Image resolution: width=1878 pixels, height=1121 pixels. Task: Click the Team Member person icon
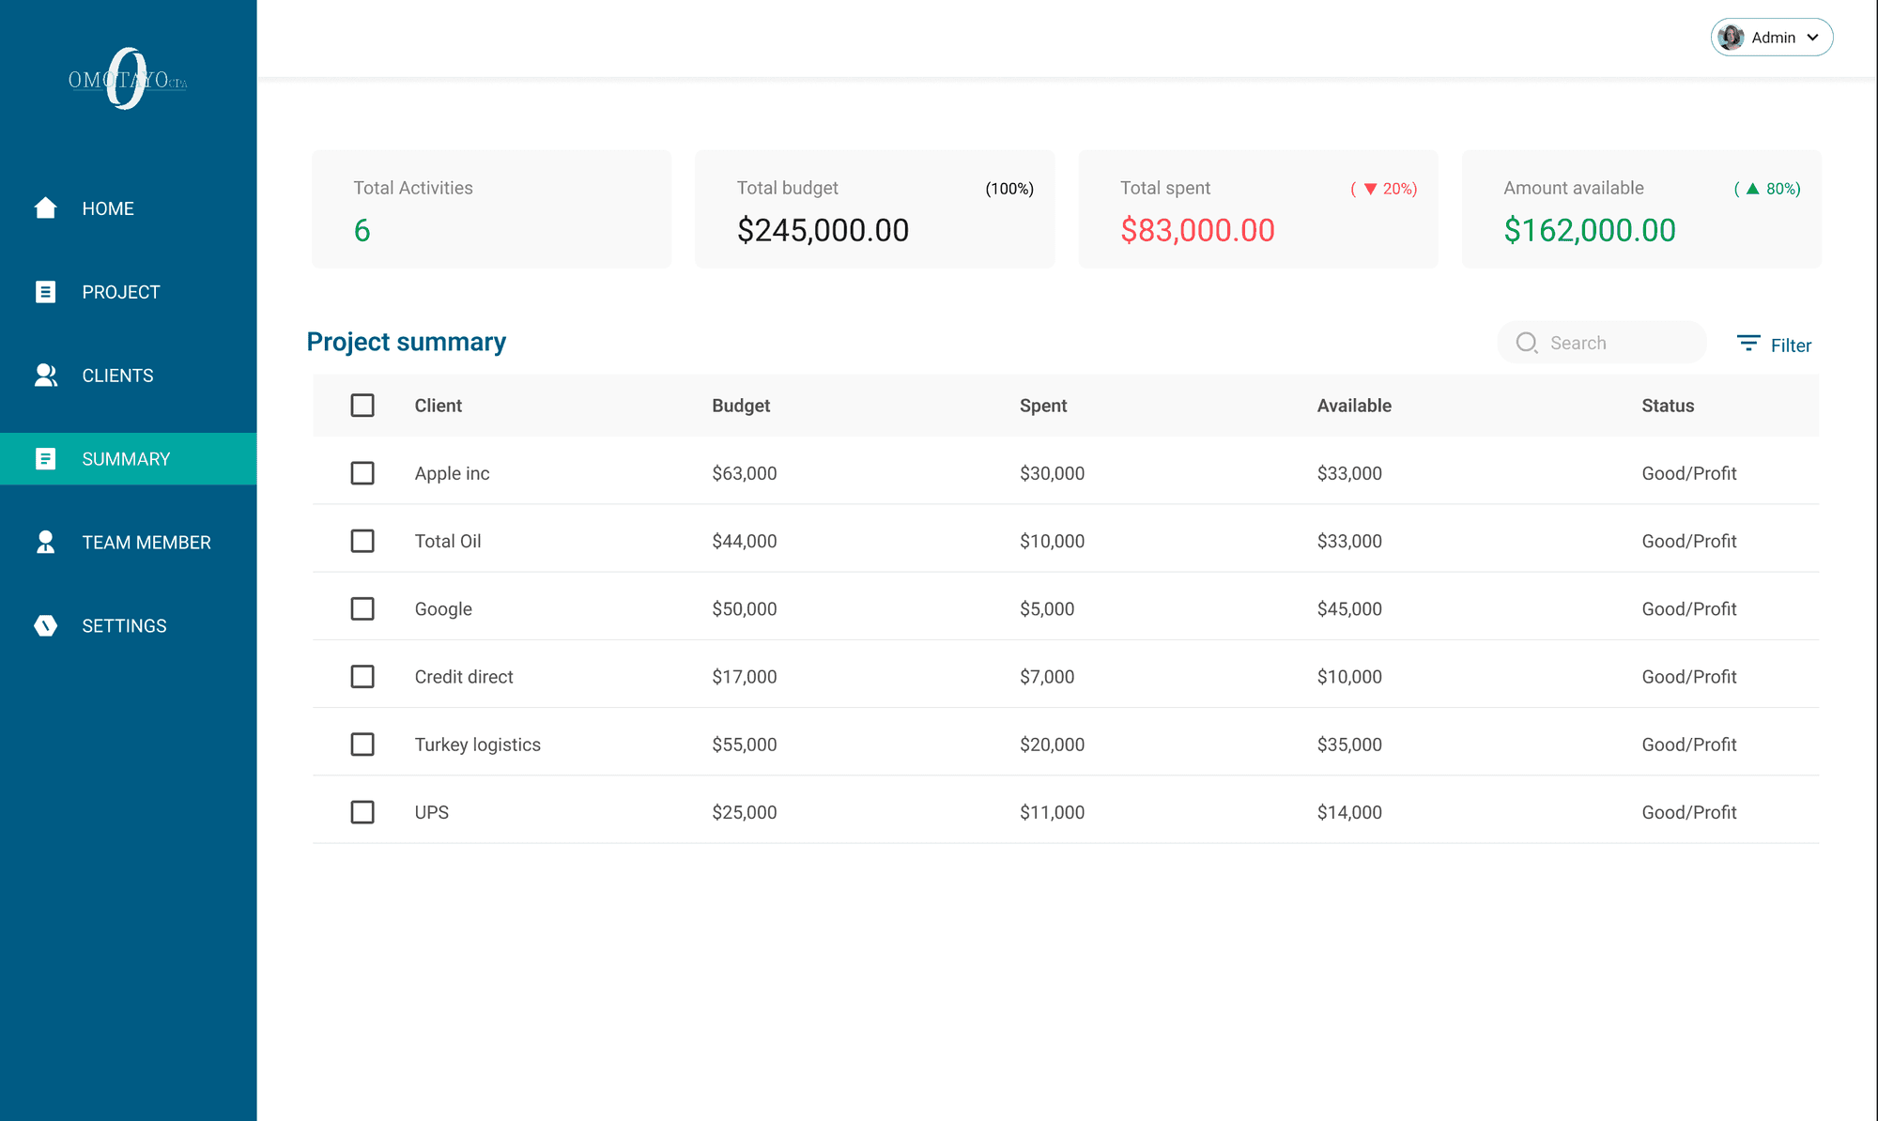[x=45, y=542]
